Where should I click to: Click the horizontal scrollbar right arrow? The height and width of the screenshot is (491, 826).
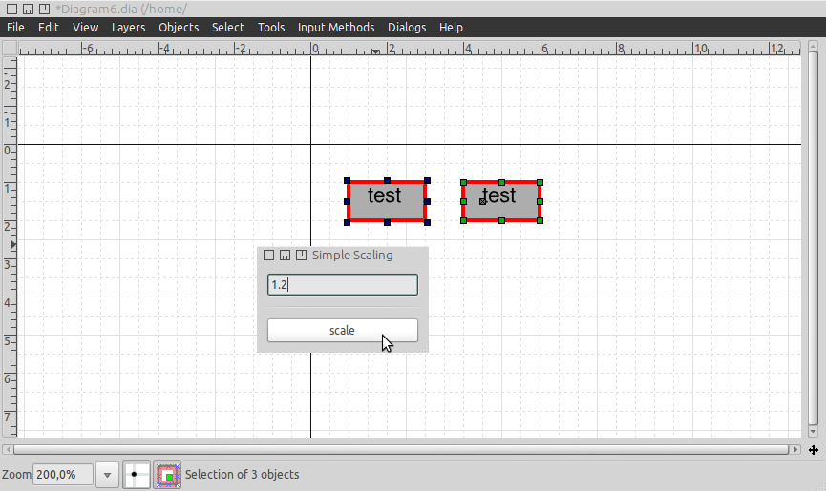point(796,450)
